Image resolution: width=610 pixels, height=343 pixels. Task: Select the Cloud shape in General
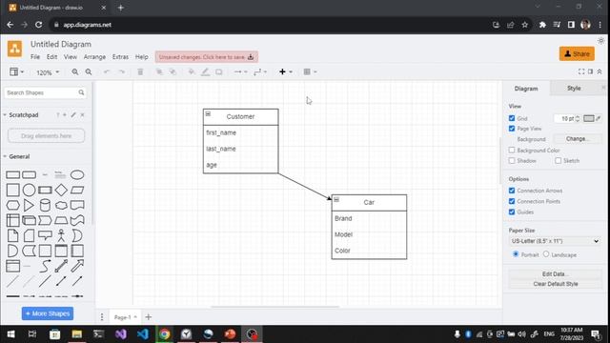(x=61, y=206)
